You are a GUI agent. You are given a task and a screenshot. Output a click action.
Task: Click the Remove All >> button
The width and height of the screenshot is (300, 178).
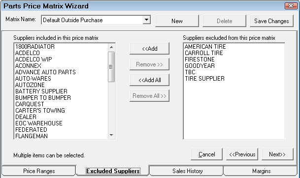149,96
